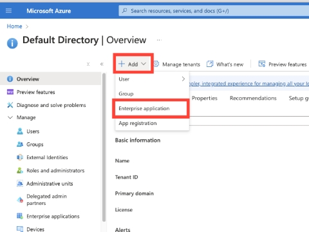Close the sidebar search with X icon
The height and width of the screenshot is (232, 309).
point(88,64)
